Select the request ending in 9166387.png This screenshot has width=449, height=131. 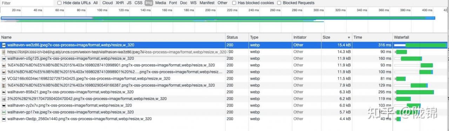[224, 85]
